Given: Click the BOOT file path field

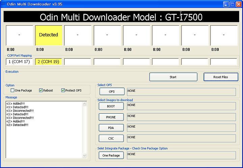Looking at the screenshot, I should click(x=181, y=106).
